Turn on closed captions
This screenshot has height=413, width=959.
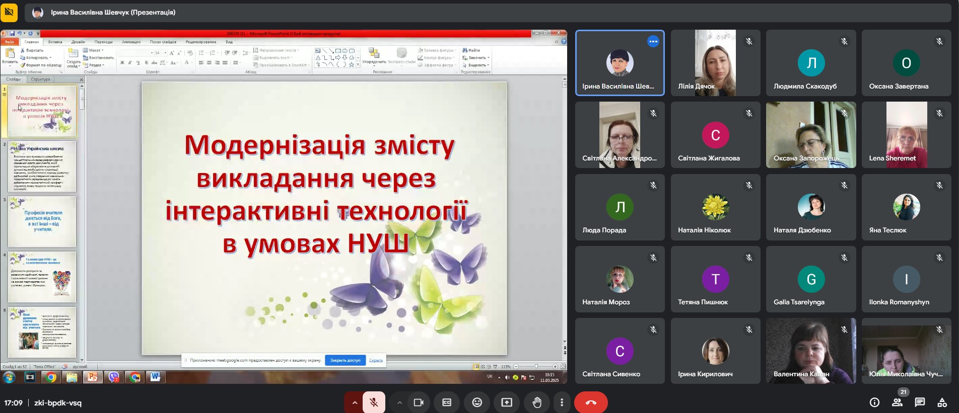(447, 402)
